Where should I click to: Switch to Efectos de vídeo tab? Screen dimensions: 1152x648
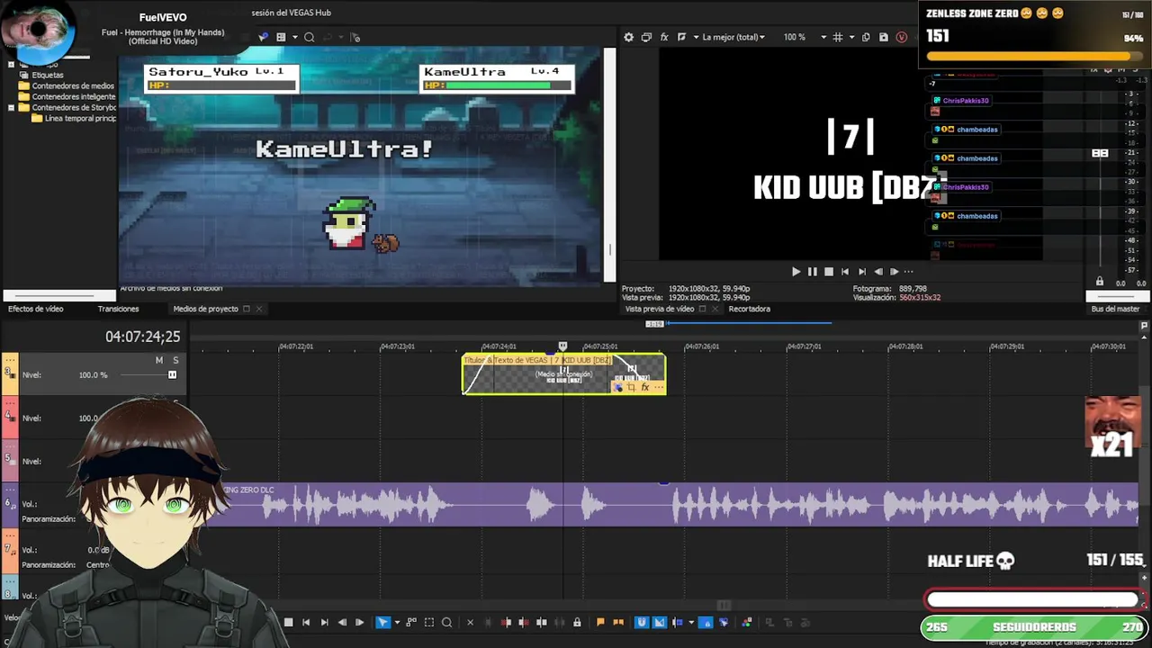(36, 309)
